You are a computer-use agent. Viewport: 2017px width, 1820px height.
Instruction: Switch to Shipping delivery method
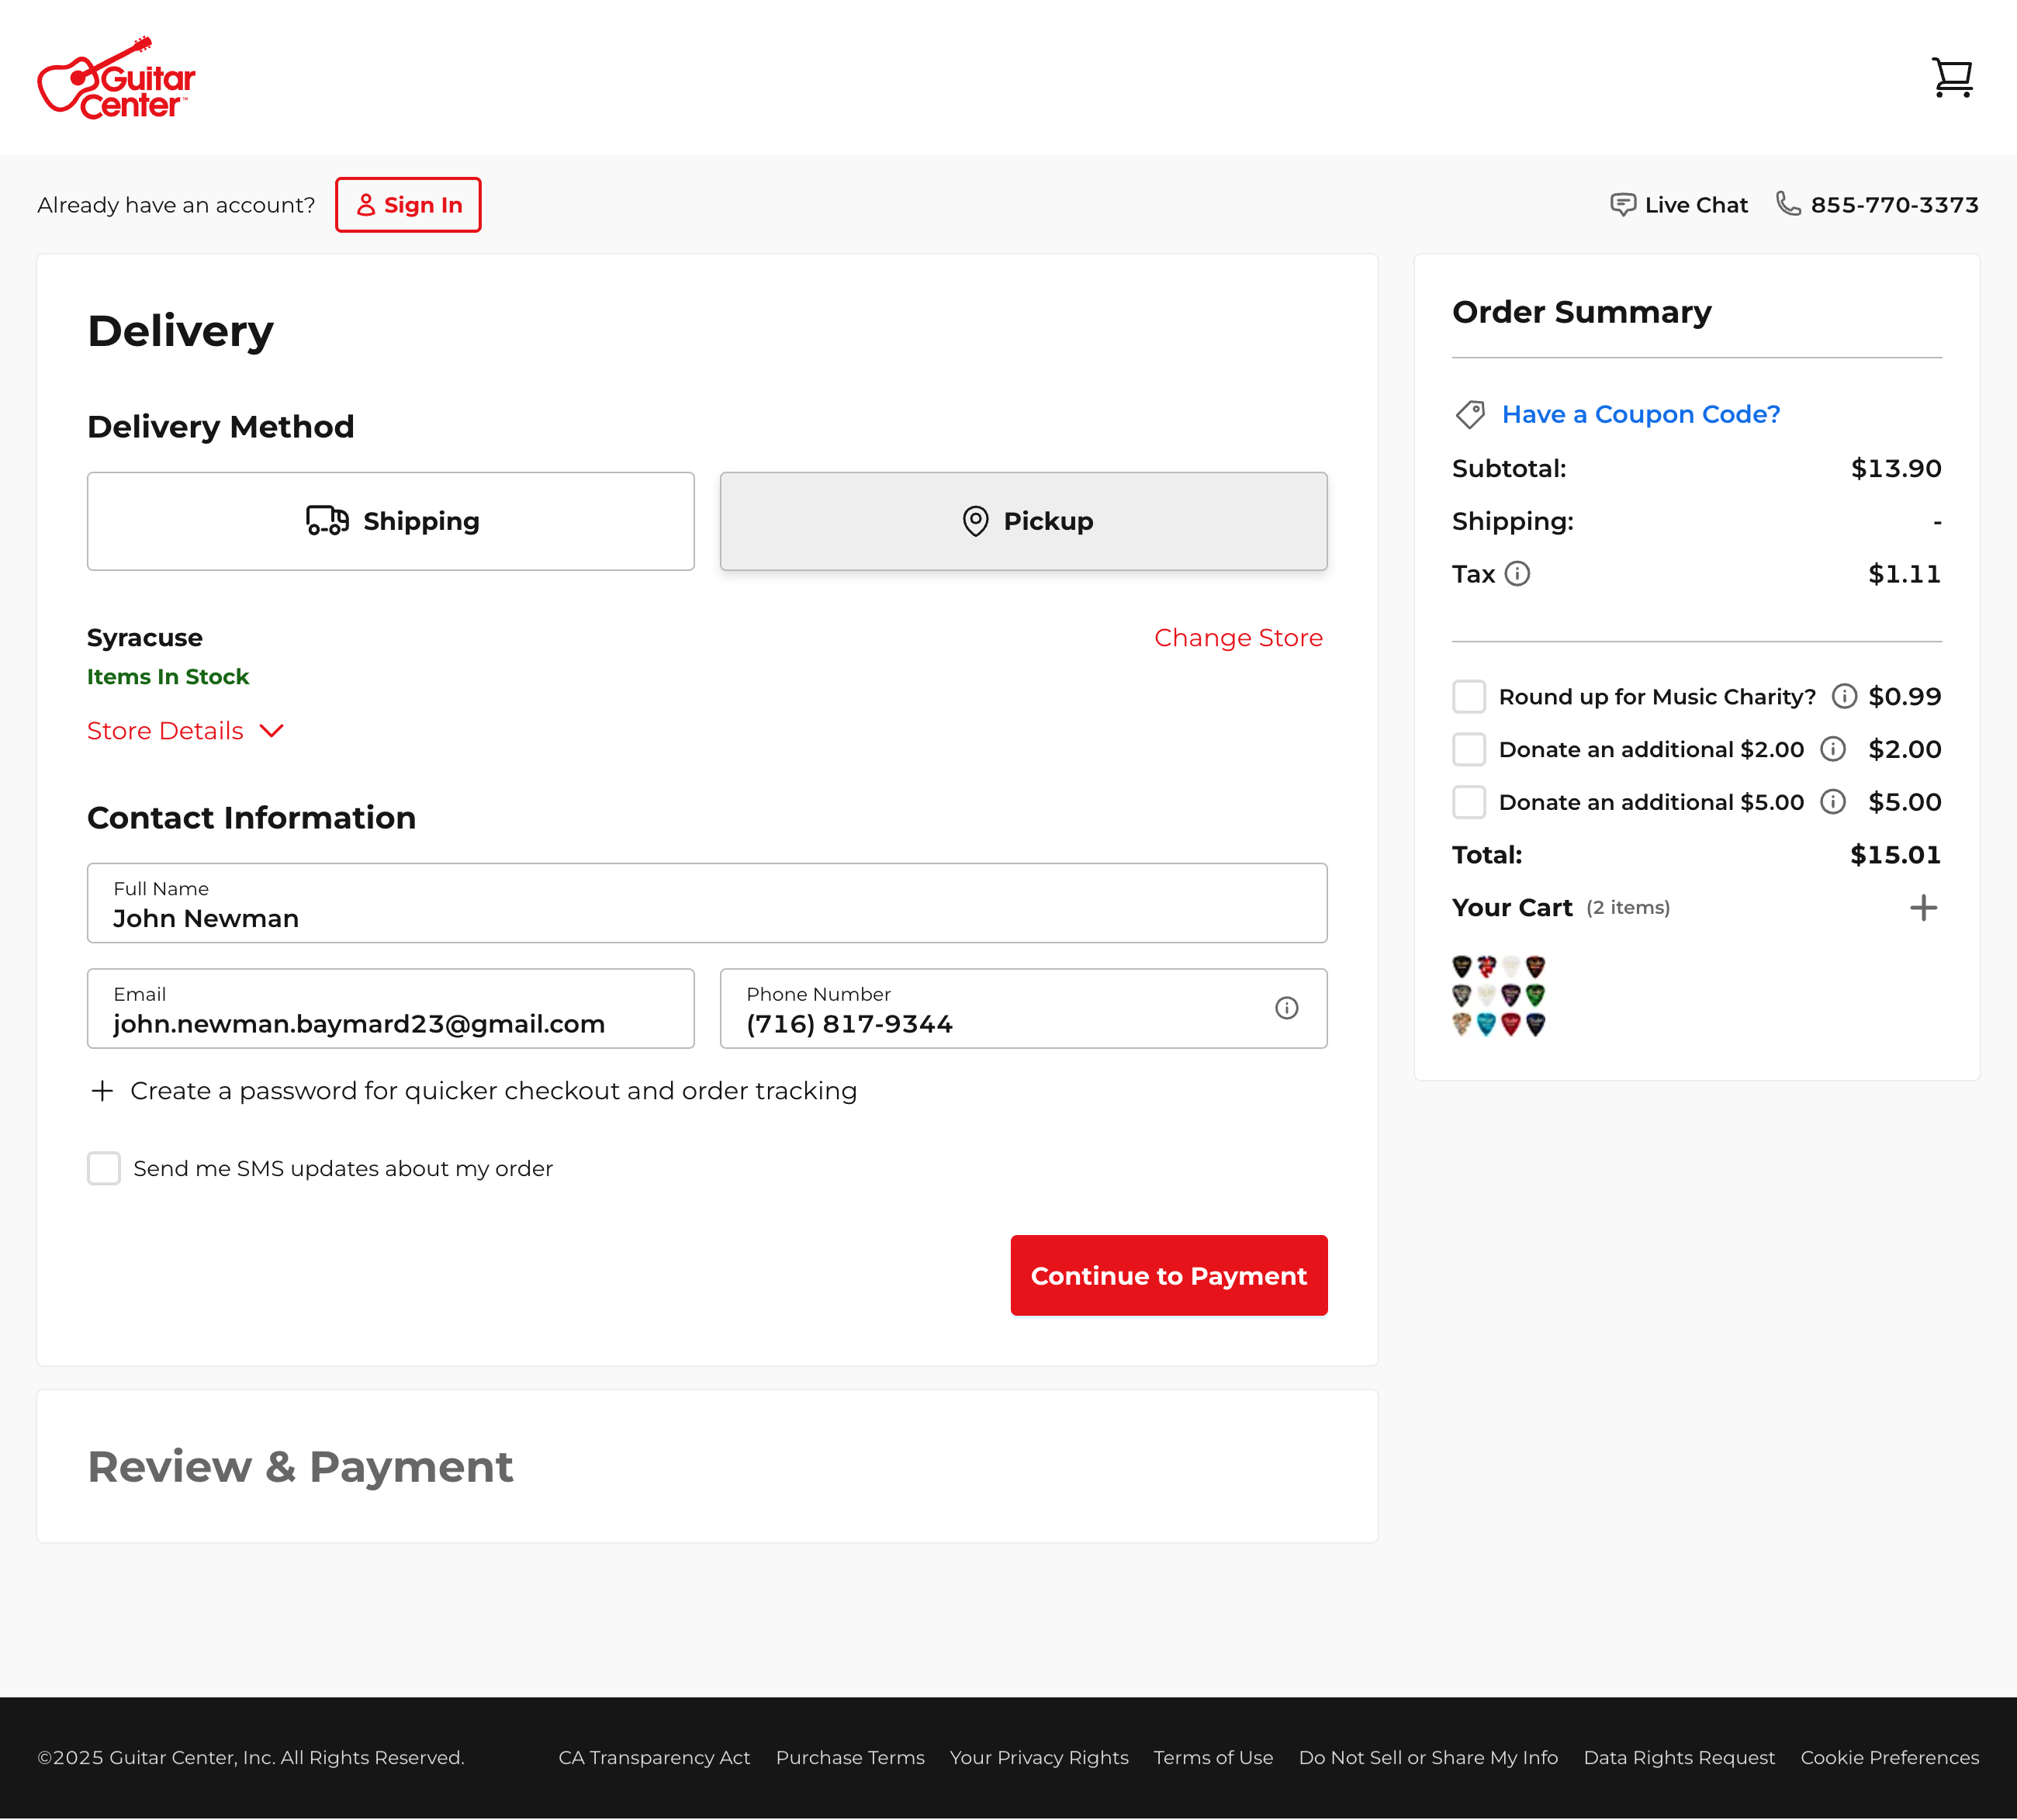(x=391, y=520)
